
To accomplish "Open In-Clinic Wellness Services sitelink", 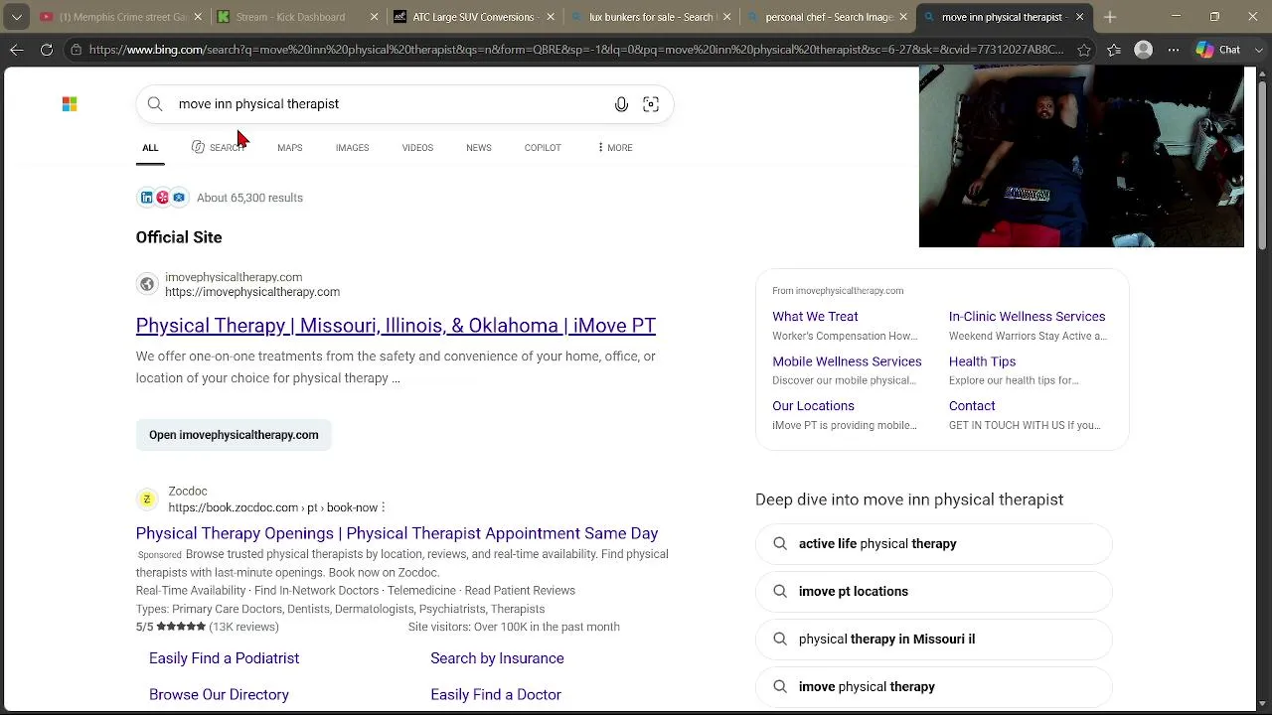I will [x=1027, y=317].
